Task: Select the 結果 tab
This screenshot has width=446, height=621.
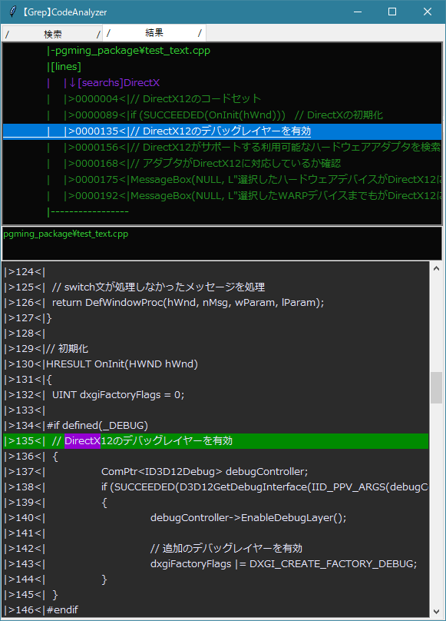Action: (x=154, y=33)
